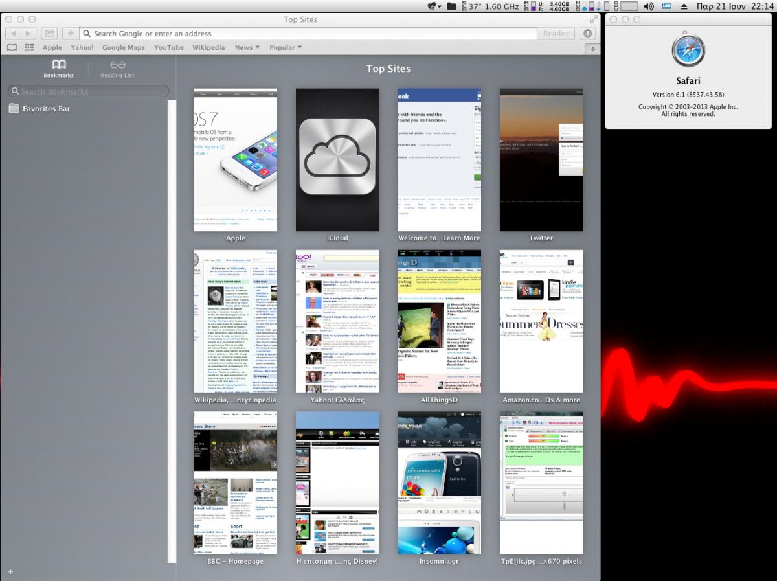This screenshot has width=777, height=581.
Task: Go back with the back arrow button
Action: [x=13, y=34]
